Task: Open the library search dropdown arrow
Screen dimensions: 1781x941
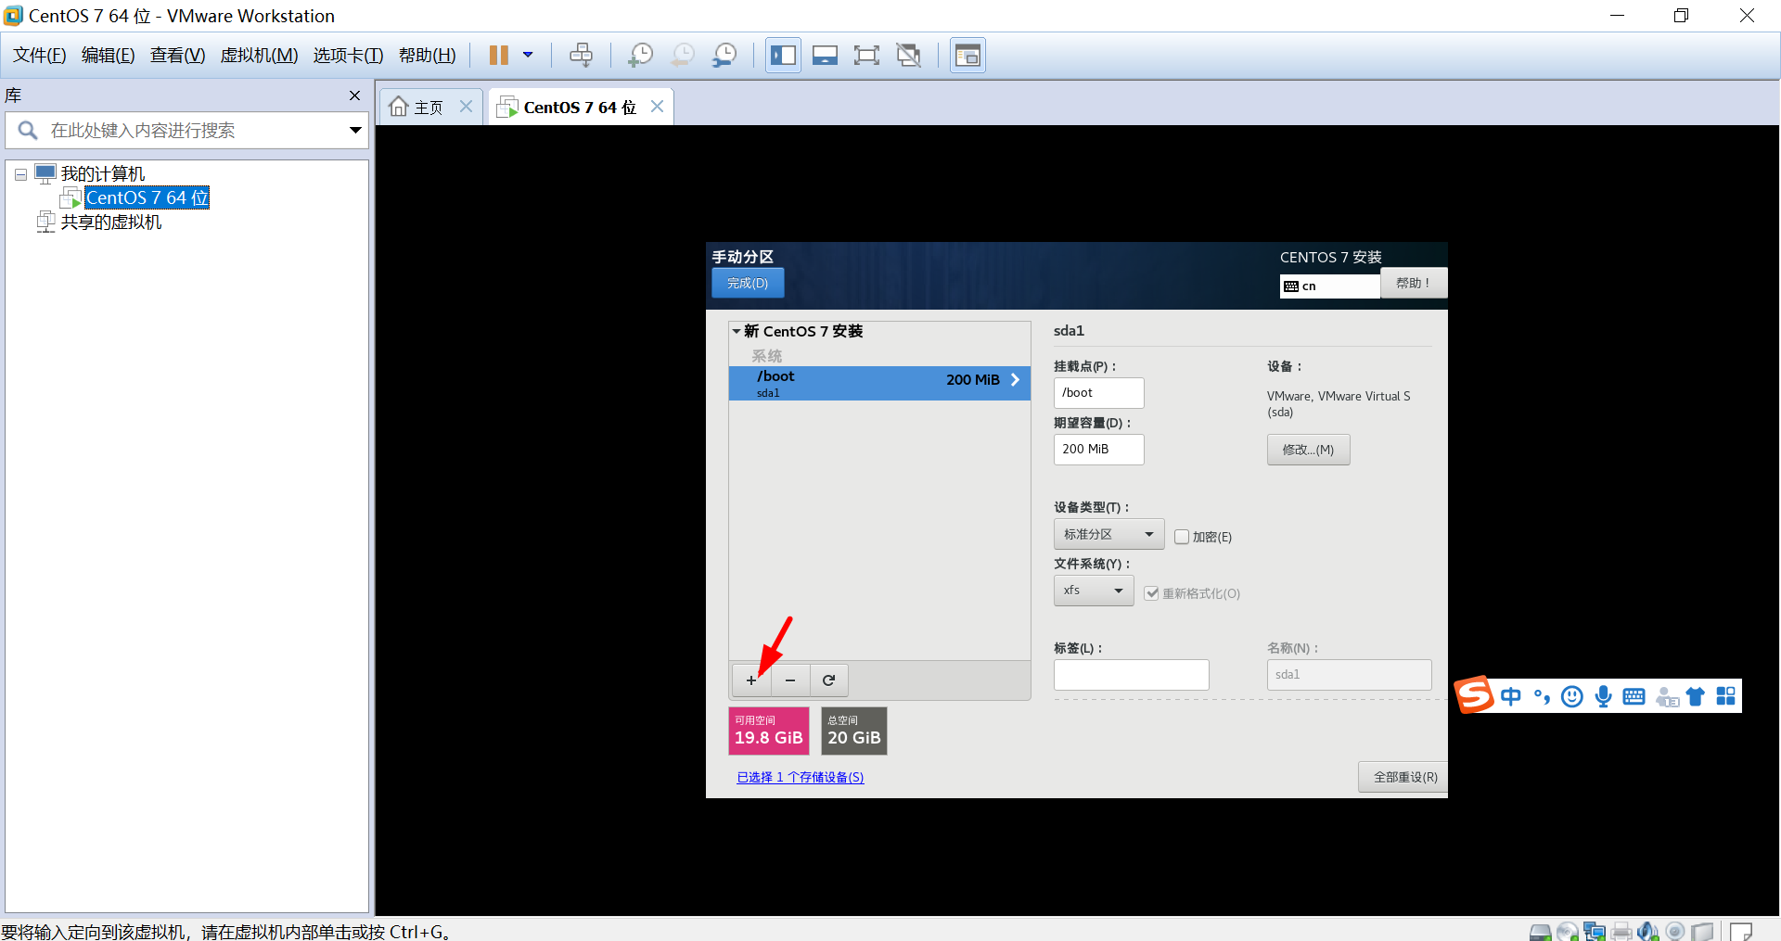Action: click(x=355, y=131)
